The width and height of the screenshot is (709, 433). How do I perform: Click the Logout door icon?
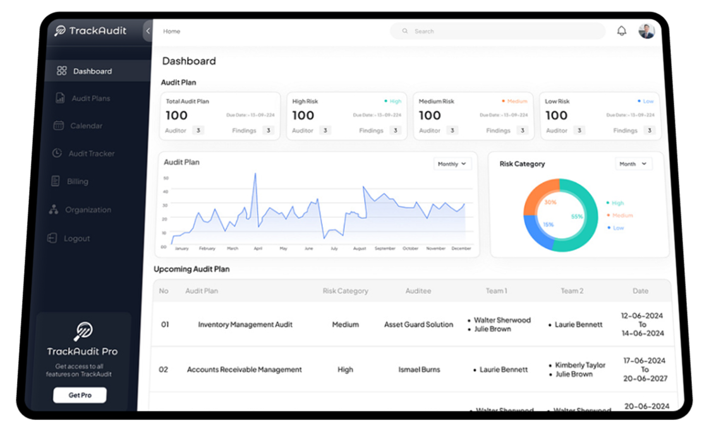point(52,239)
